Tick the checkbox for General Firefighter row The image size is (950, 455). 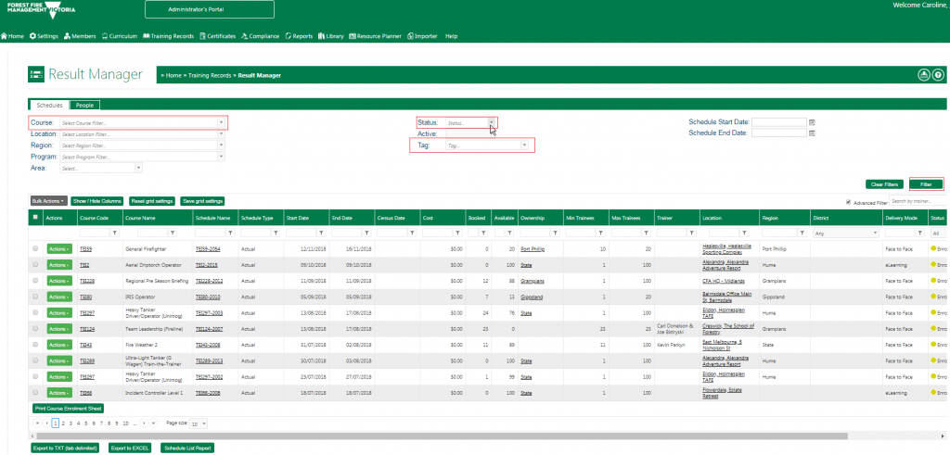click(35, 248)
